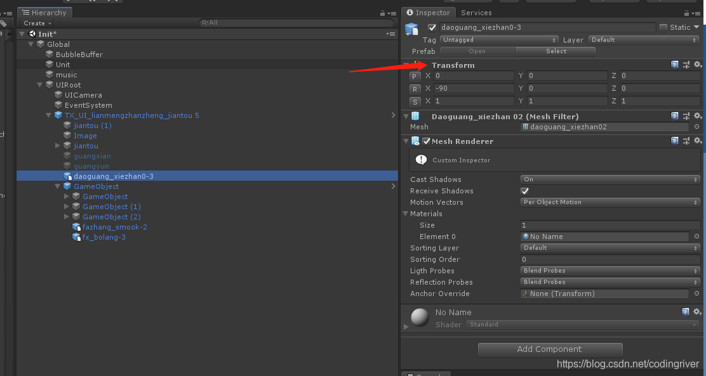
Task: Select fazhang_smook-2 in the Hierarchy
Action: click(x=114, y=227)
